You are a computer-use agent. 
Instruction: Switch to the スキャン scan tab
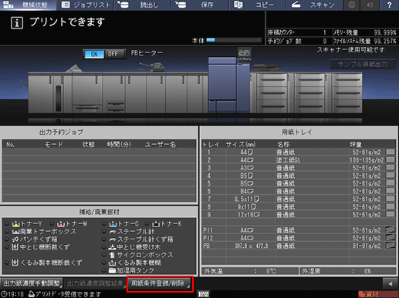click(x=315, y=5)
